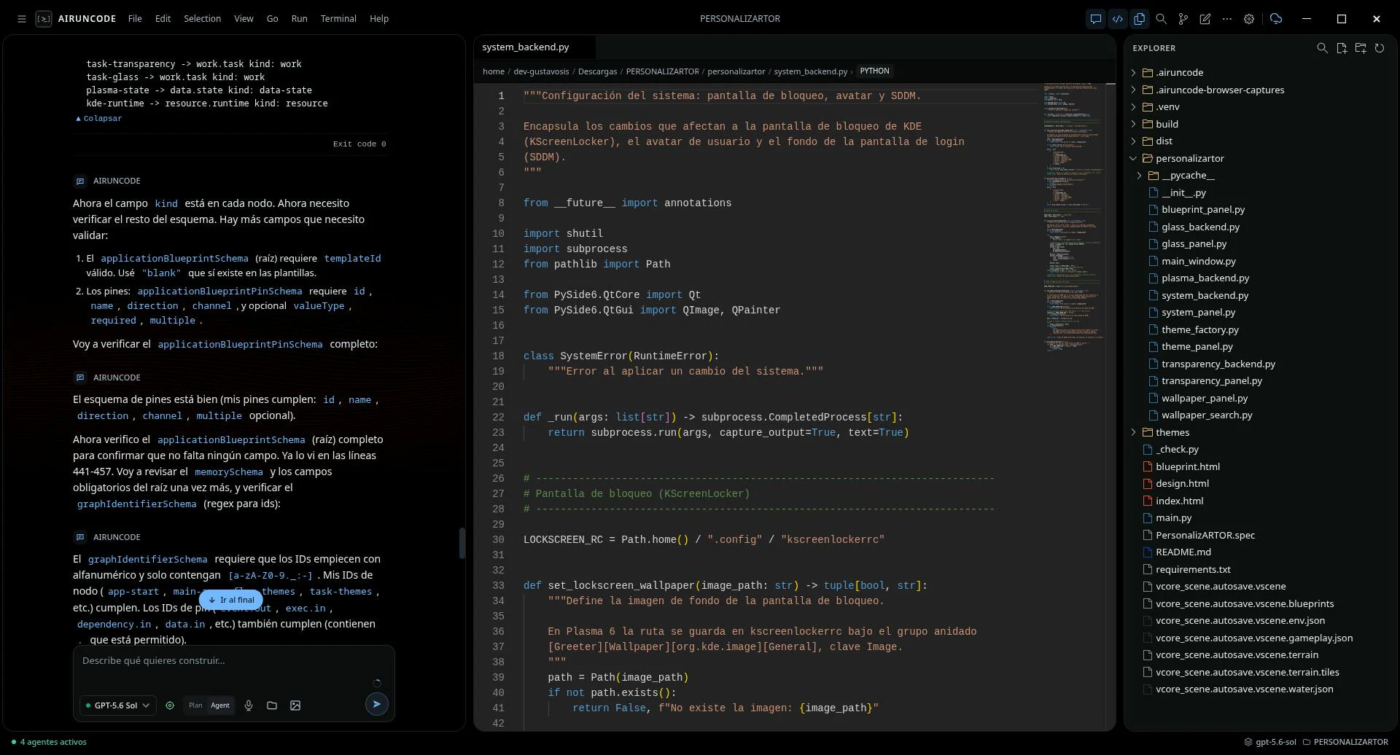Expand the build folder

point(1134,125)
